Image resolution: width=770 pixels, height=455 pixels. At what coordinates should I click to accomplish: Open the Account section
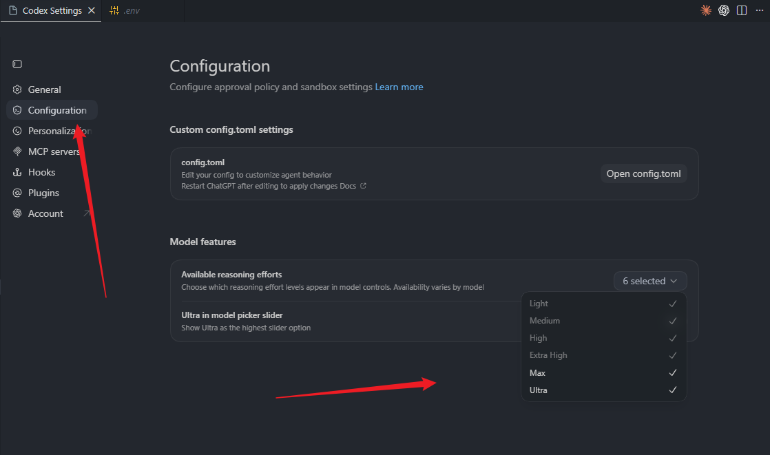tap(52, 213)
